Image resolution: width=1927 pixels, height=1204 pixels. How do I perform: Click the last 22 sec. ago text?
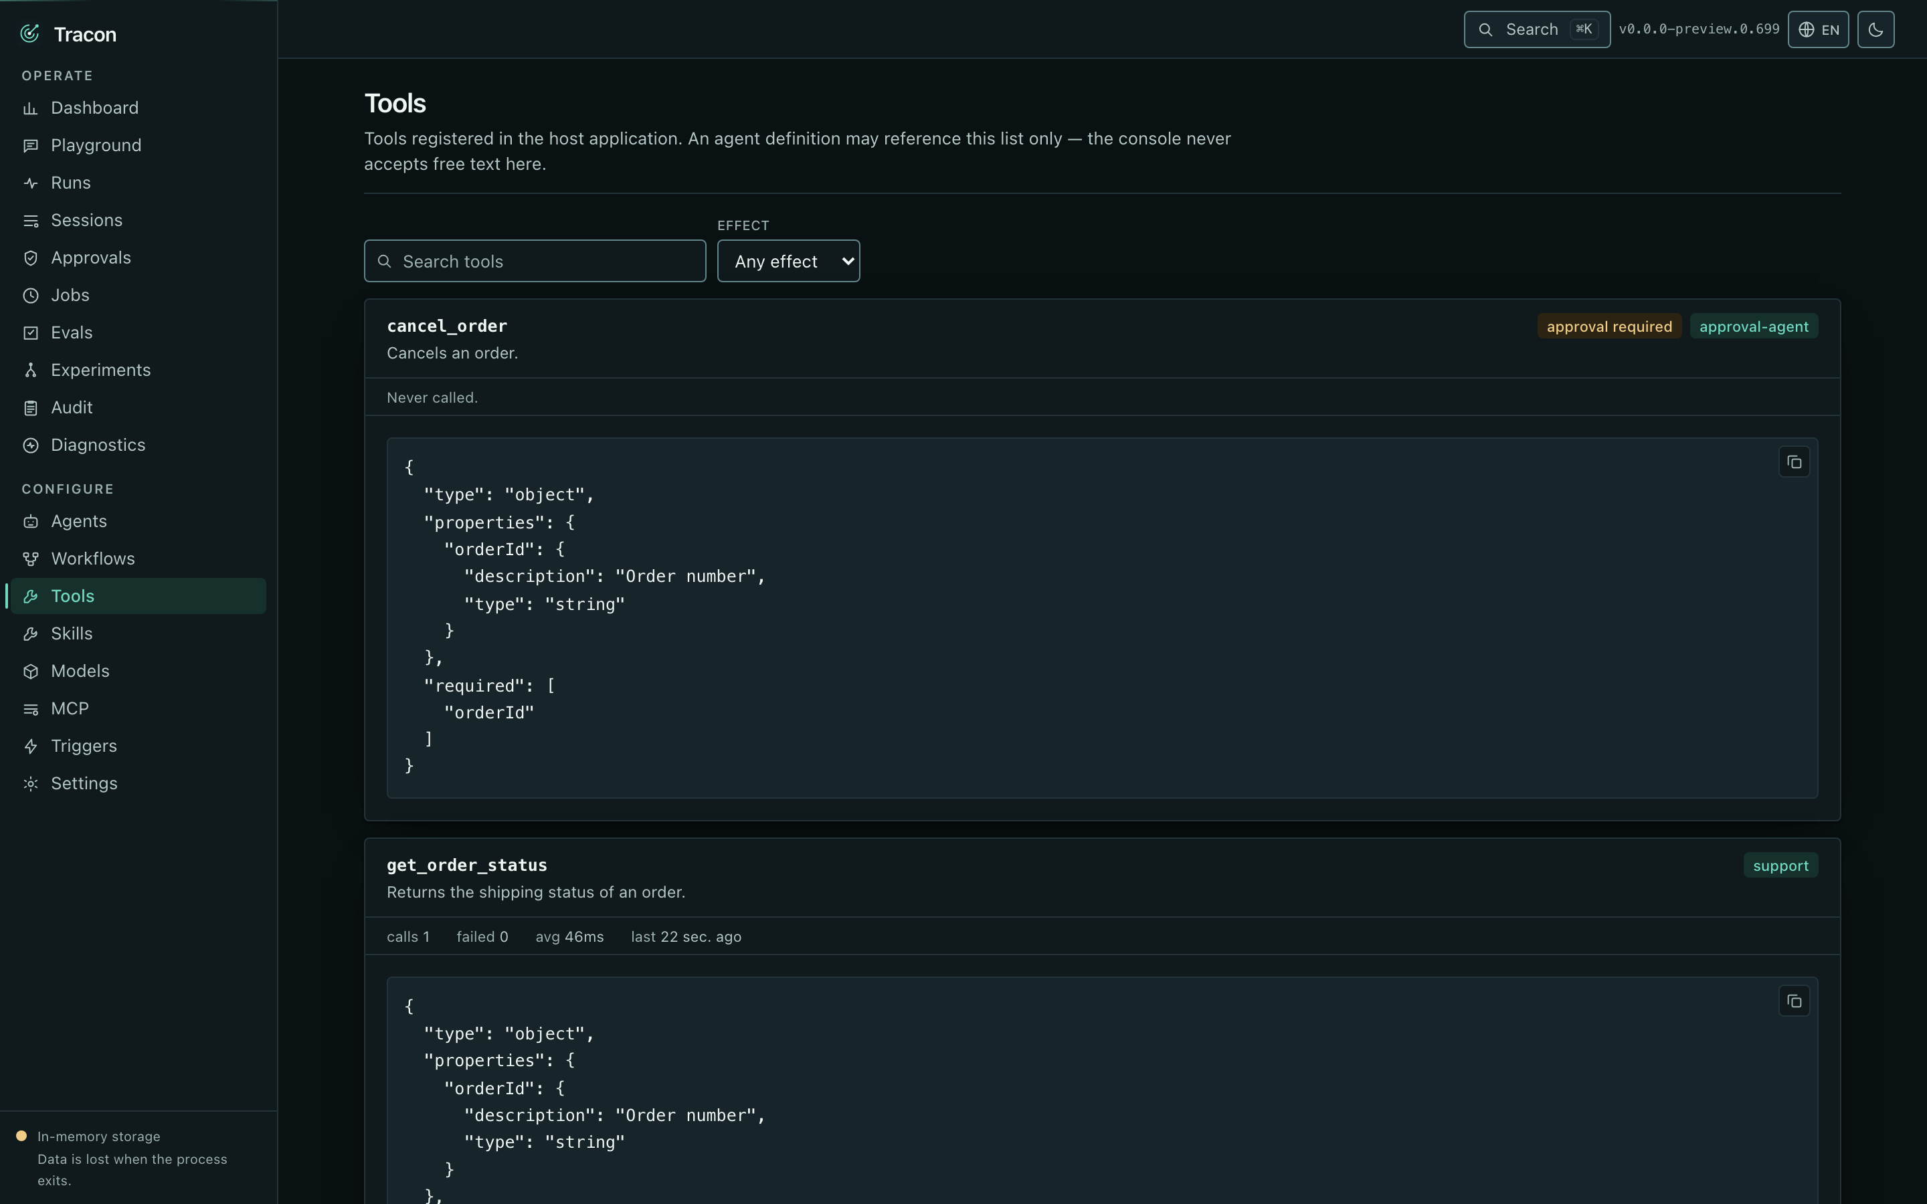(686, 936)
